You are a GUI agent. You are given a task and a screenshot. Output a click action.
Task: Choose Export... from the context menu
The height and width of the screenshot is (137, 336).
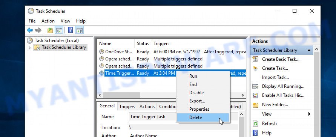[203, 101]
